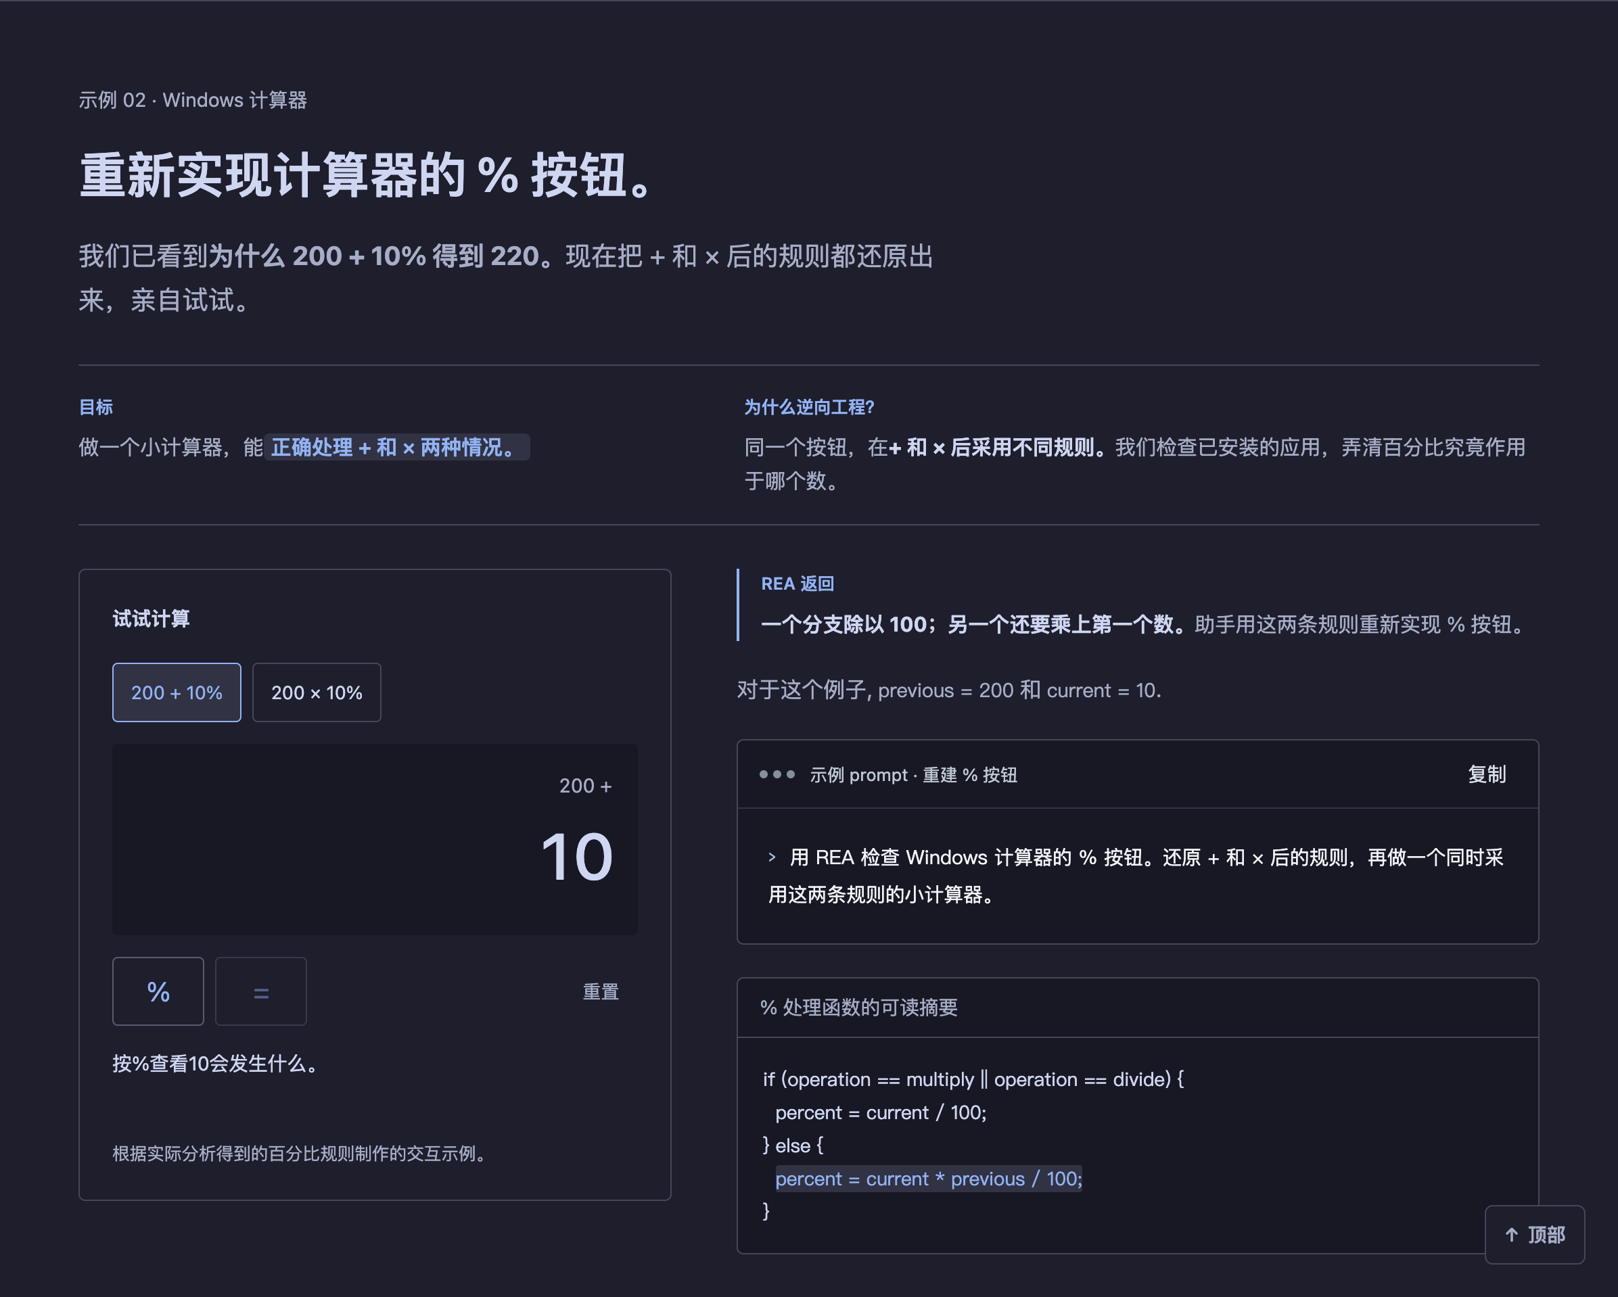Switch to the 200 × 10% example
The height and width of the screenshot is (1297, 1618).
[317, 692]
